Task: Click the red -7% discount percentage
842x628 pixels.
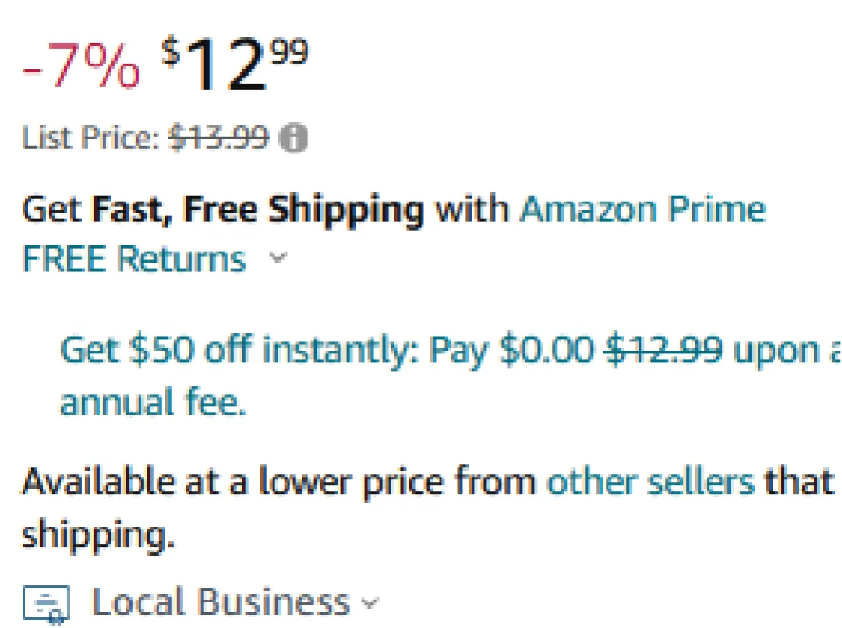Action: [81, 69]
